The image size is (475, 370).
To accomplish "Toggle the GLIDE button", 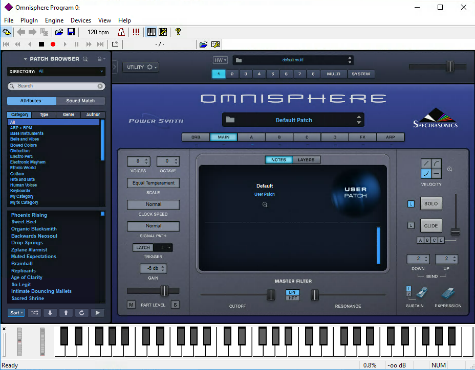I will tap(431, 226).
